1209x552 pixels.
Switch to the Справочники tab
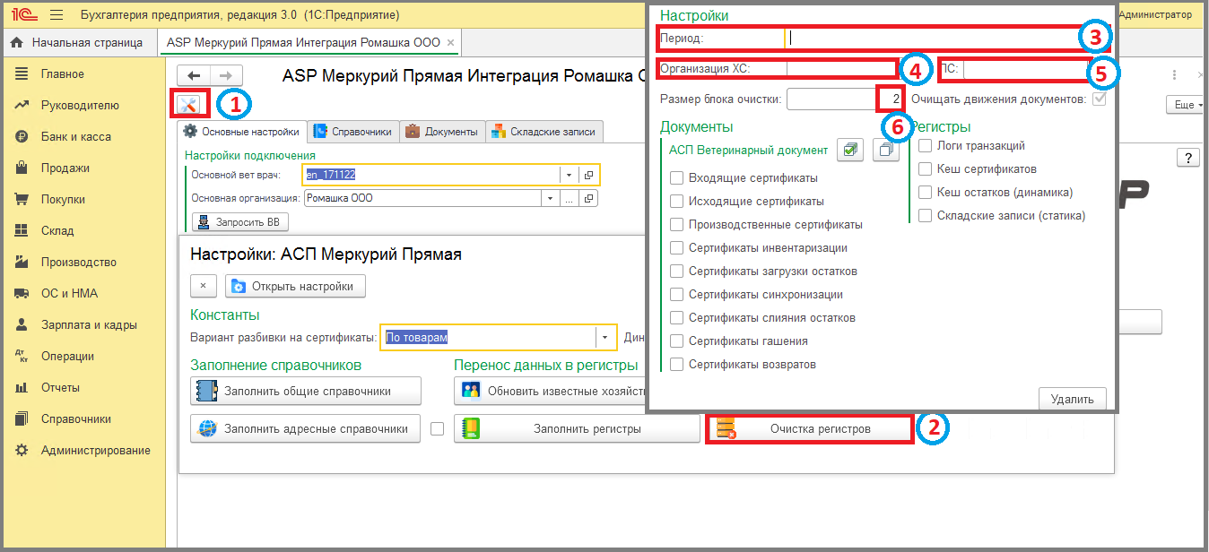coord(353,131)
